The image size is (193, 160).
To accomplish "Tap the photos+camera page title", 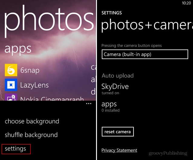I will click(147, 25).
